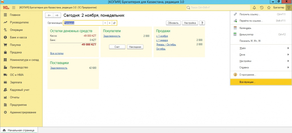This screenshot has width=292, height=133.
Task: Click the question mark help button
Action: pyautogui.click(x=202, y=23)
